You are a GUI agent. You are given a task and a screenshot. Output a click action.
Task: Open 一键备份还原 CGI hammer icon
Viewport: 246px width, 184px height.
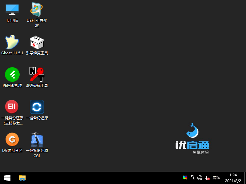point(37,139)
